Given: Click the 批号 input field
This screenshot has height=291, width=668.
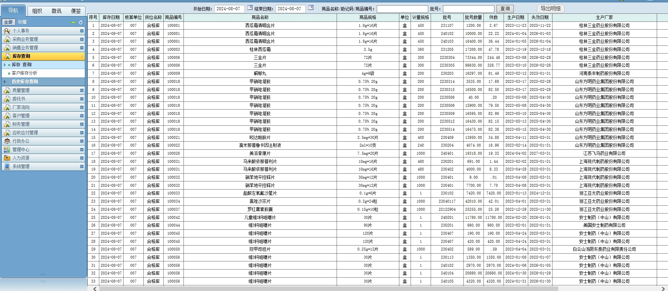Looking at the screenshot, I should [x=468, y=9].
